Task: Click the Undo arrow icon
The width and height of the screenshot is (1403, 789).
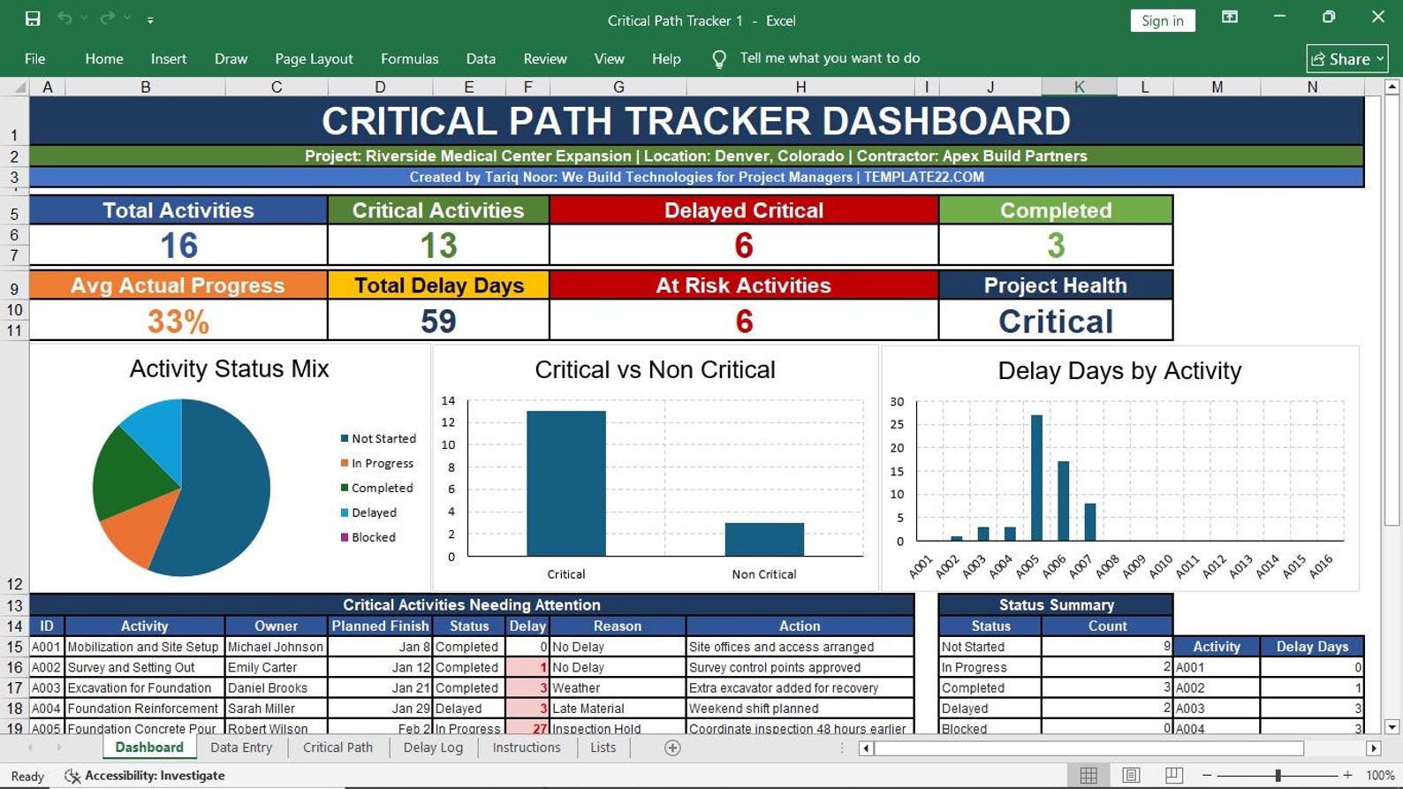Action: click(64, 19)
